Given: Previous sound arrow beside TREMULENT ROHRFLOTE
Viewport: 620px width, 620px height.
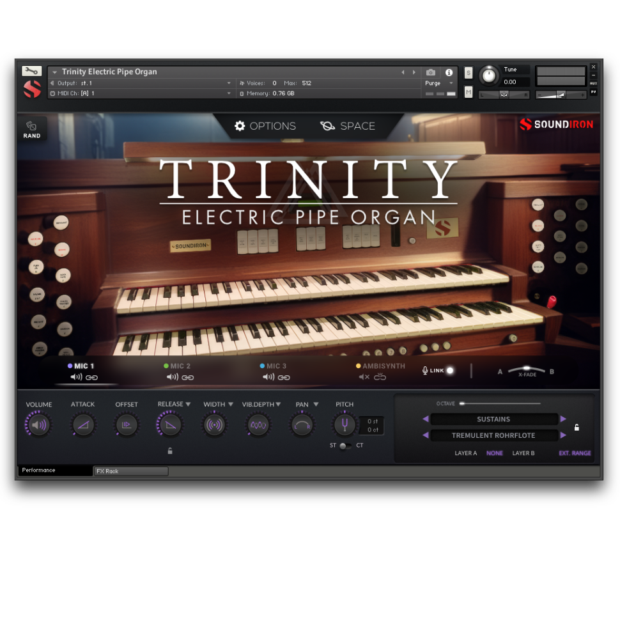Looking at the screenshot, I should [426, 435].
